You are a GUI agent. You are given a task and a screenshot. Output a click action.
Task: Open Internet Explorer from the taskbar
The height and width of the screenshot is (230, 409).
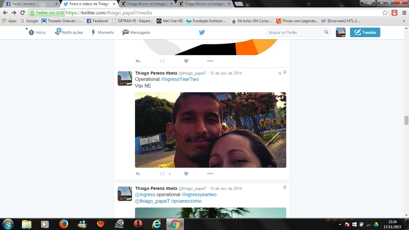coord(156,224)
